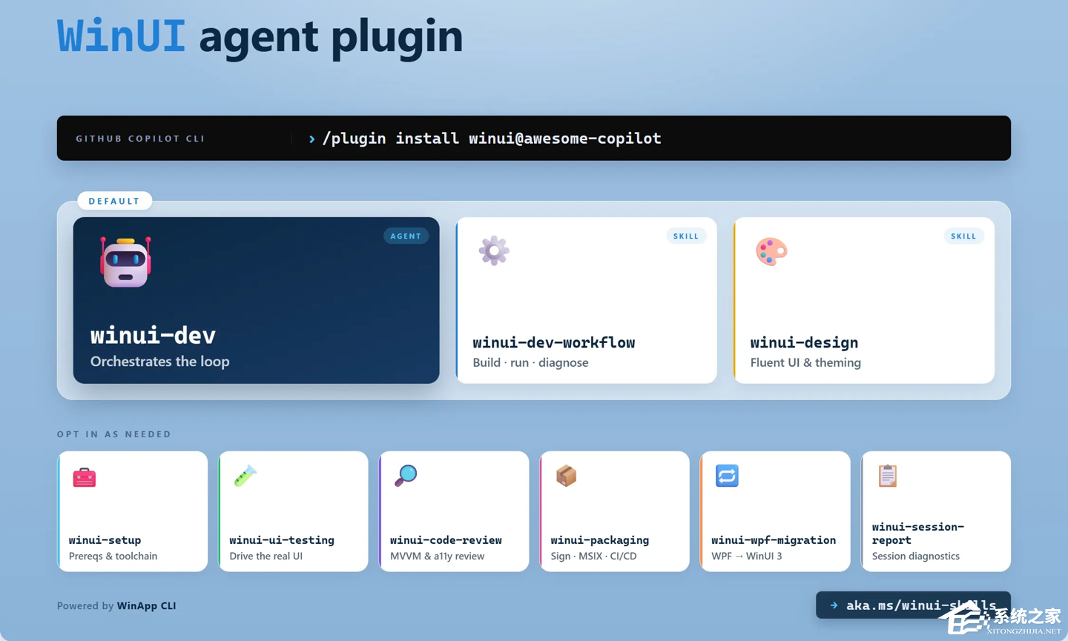The image size is (1068, 641).
Task: Click the robot icon on winui-dev card
Action: click(x=126, y=262)
